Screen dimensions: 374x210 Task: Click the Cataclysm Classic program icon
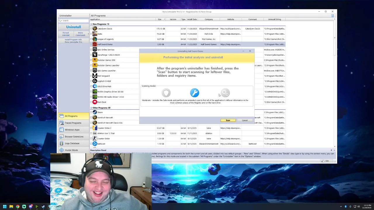click(x=95, y=29)
